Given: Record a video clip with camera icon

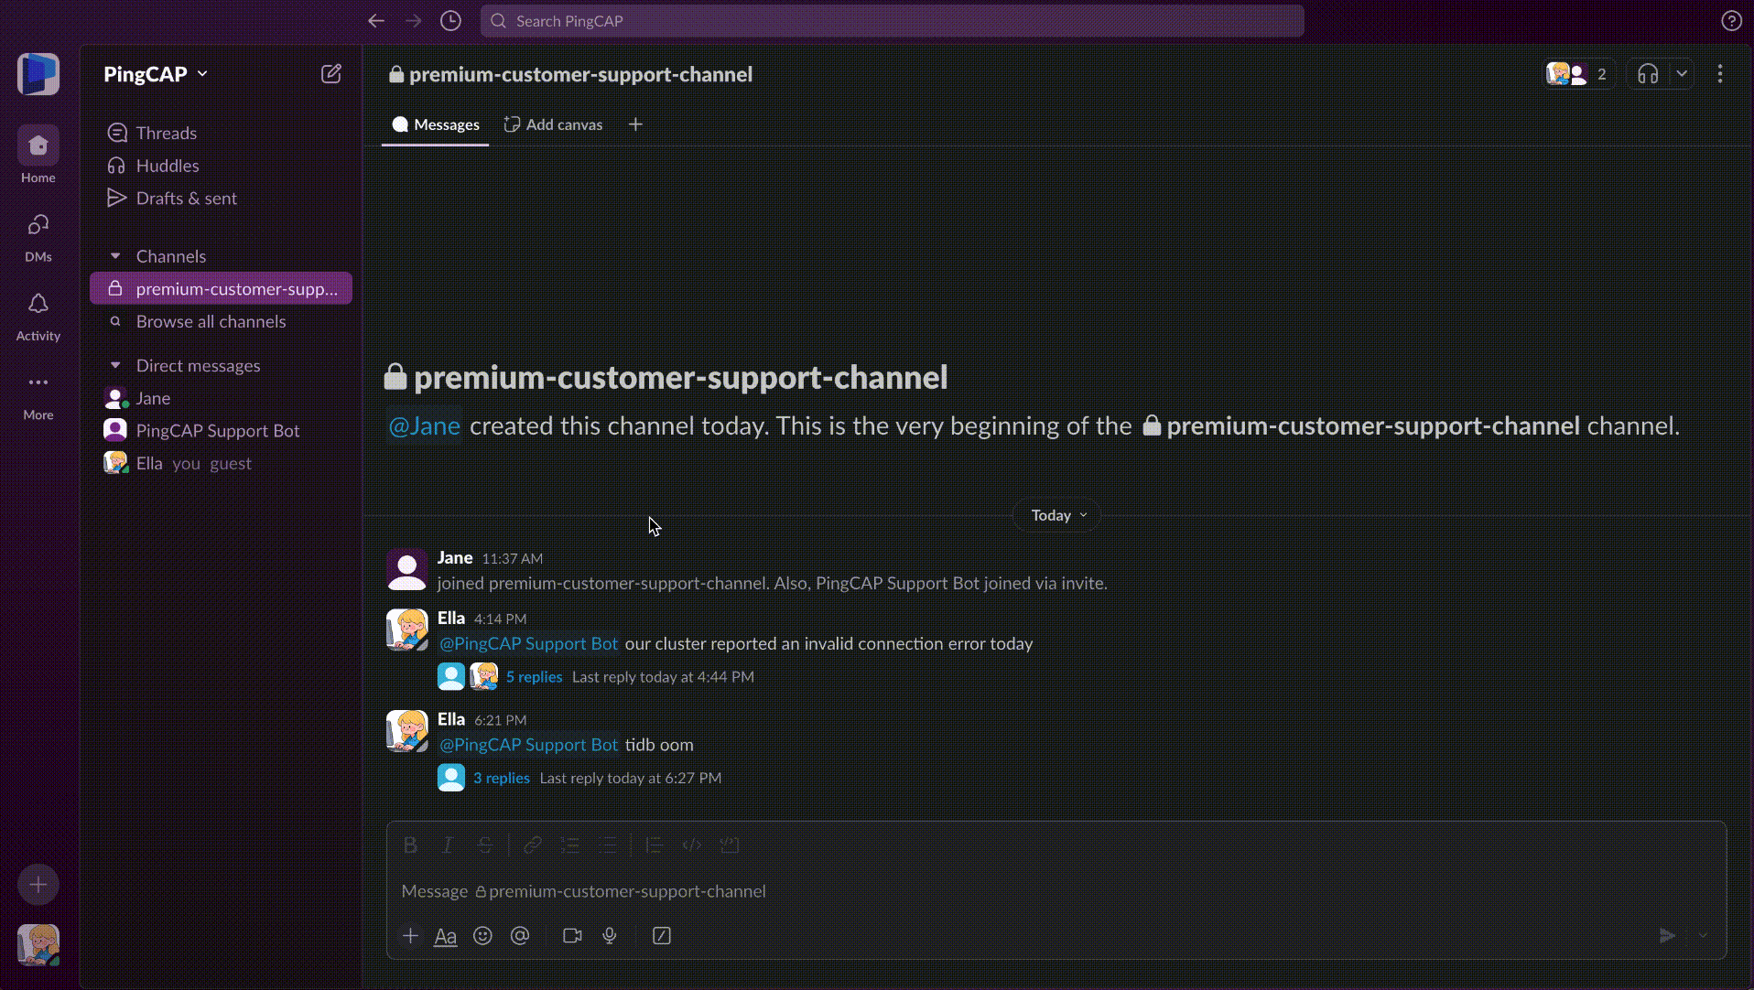Looking at the screenshot, I should pyautogui.click(x=572, y=935).
